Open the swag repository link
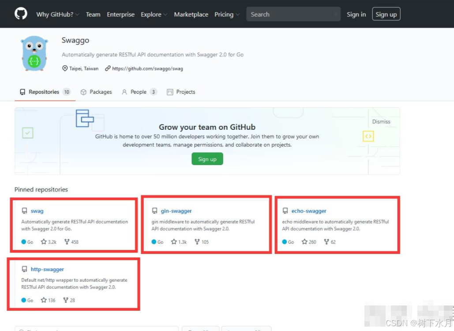 (37, 211)
